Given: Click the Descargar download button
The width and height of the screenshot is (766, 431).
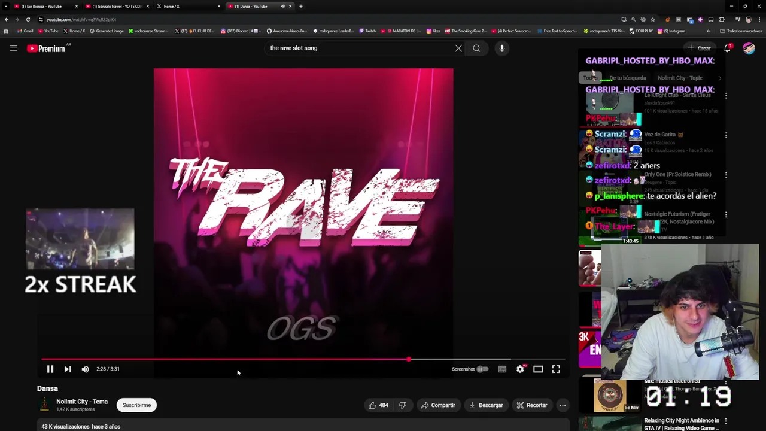Looking at the screenshot, I should 486,405.
